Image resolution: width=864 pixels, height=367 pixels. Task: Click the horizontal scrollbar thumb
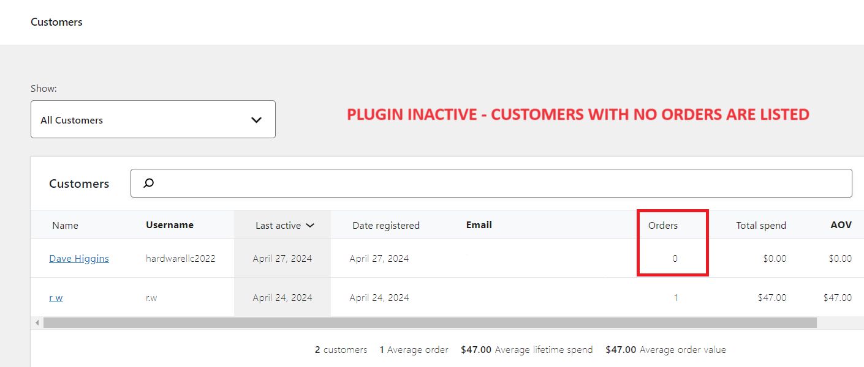pos(429,322)
